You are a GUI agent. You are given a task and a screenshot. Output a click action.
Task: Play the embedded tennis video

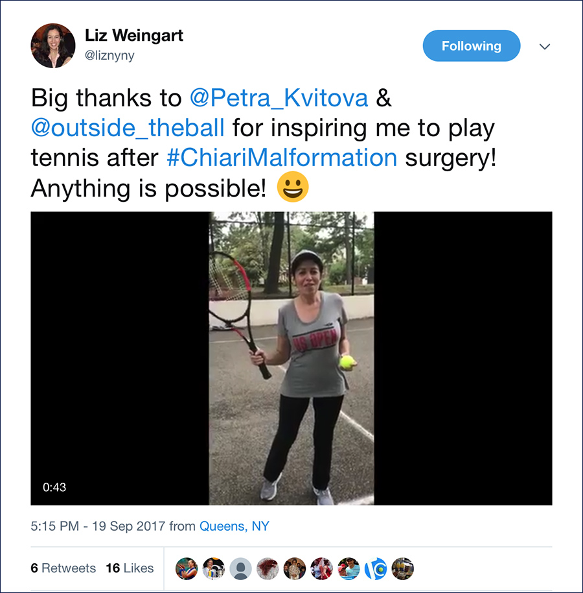(x=291, y=358)
